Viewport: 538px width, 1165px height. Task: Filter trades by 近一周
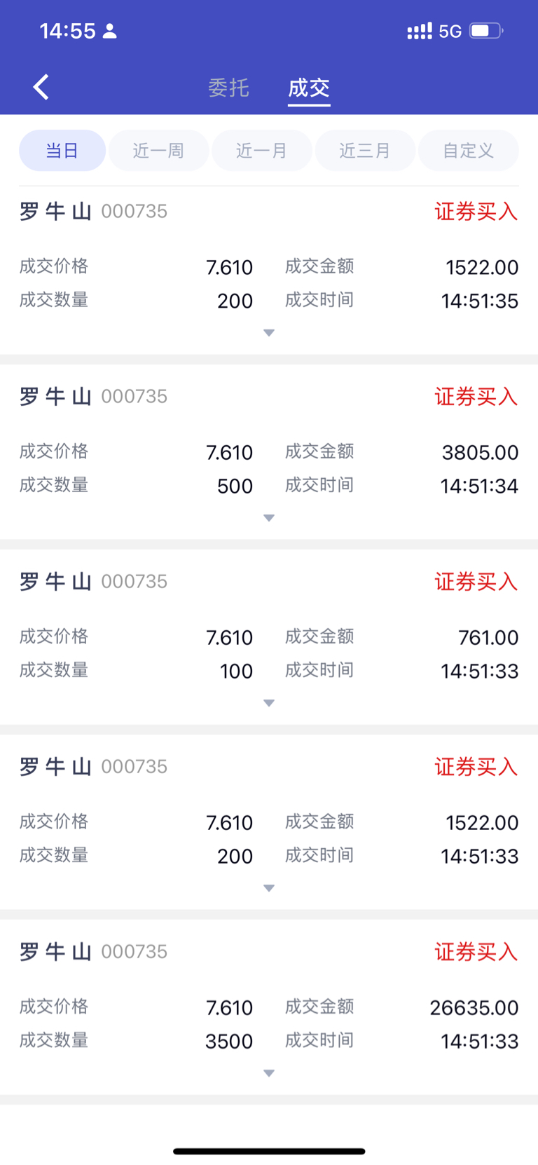pyautogui.click(x=158, y=151)
